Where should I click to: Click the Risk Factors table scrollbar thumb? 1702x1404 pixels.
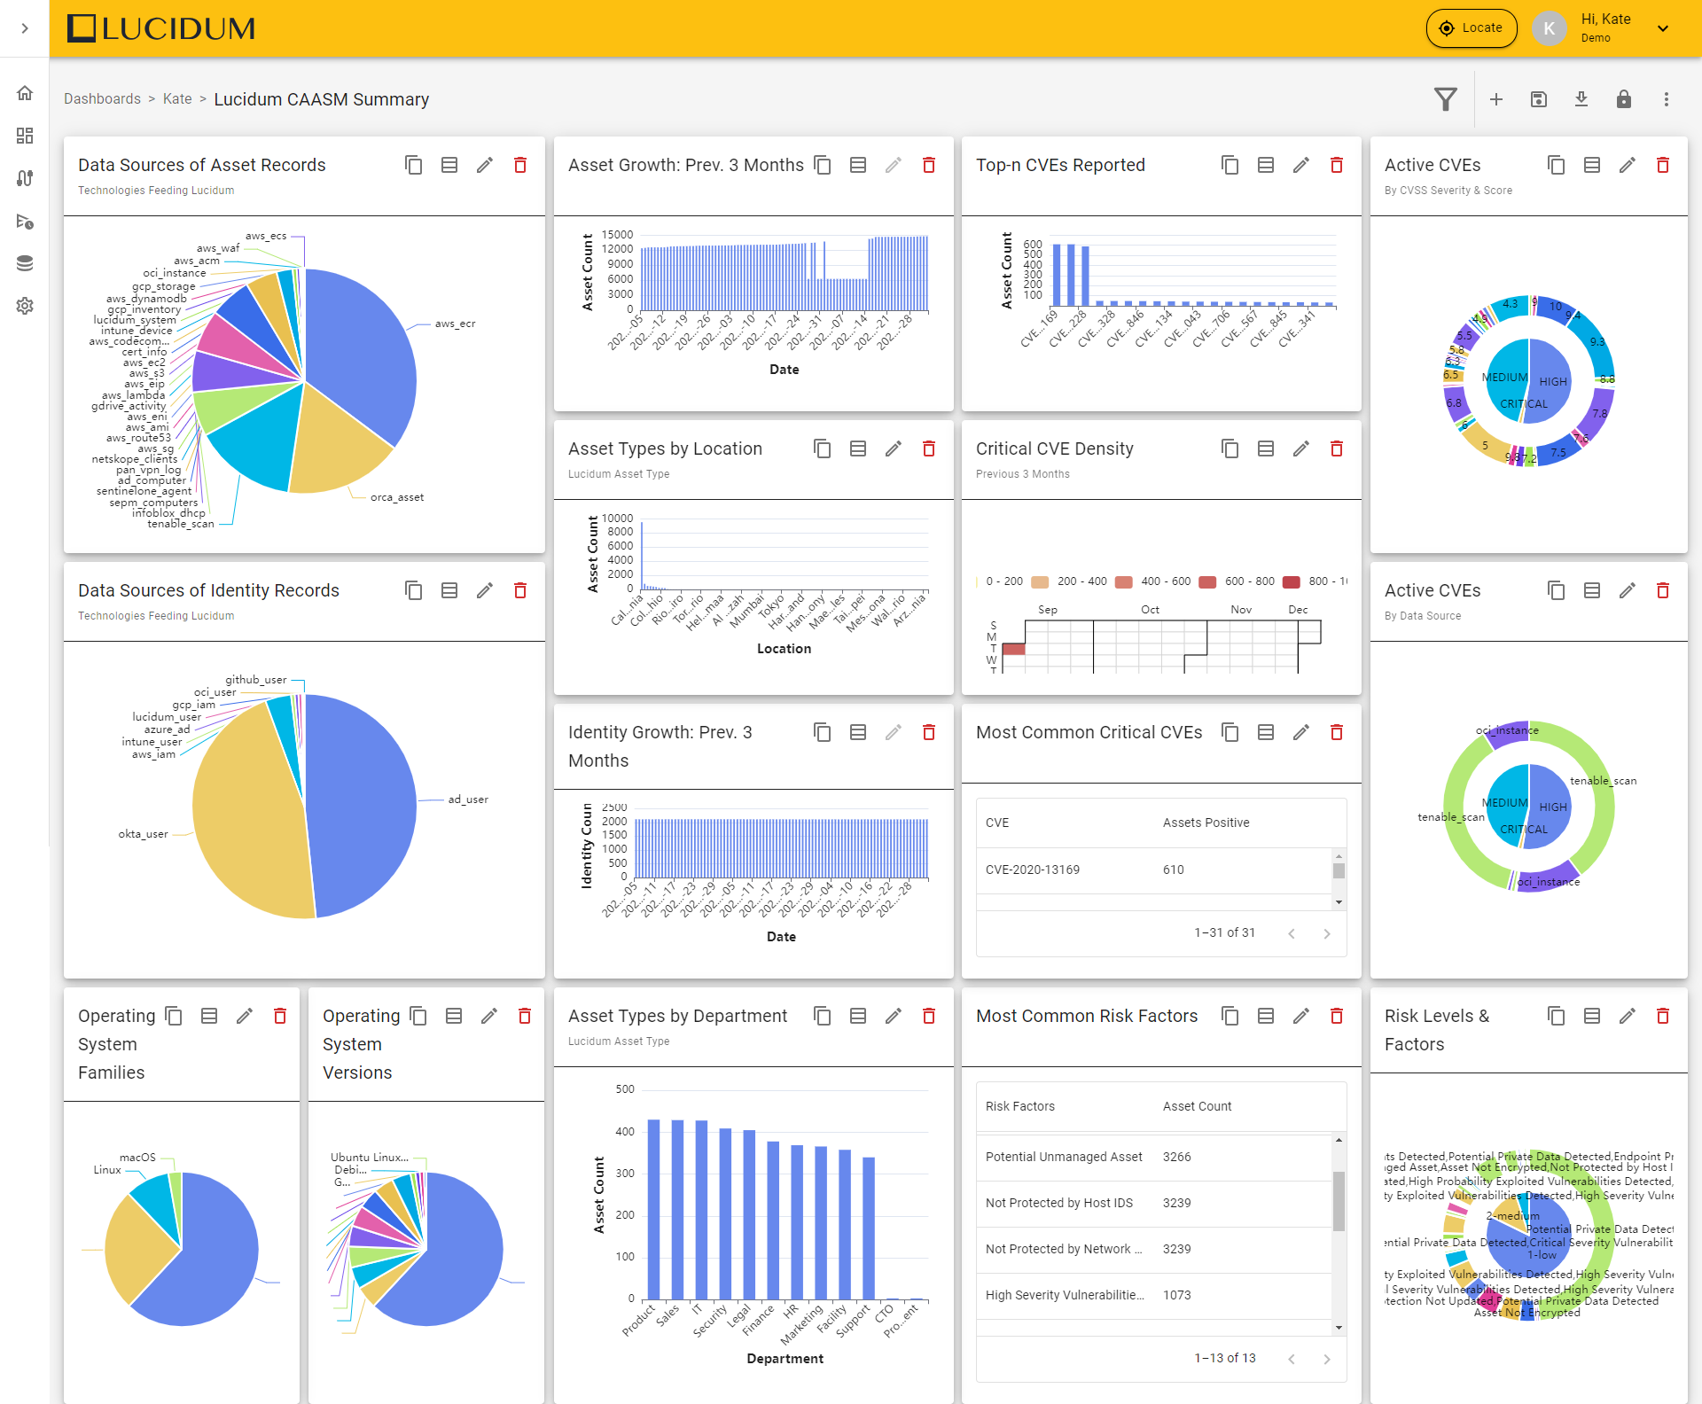point(1339,1201)
